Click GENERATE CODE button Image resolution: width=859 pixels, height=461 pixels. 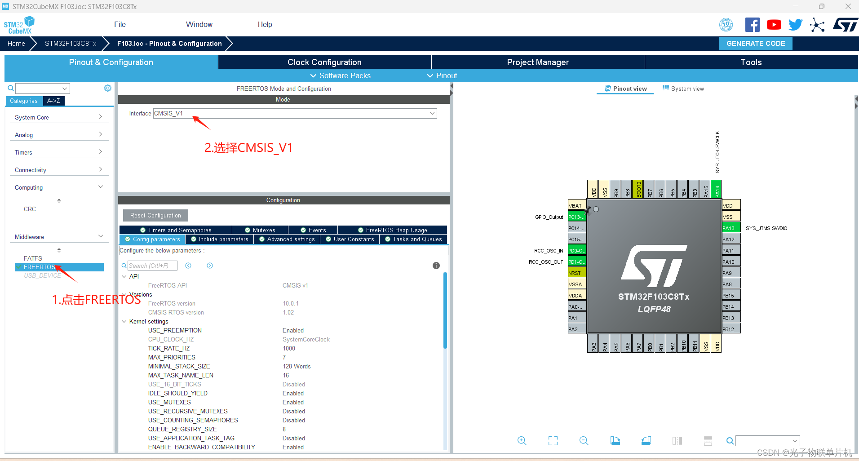tap(756, 44)
